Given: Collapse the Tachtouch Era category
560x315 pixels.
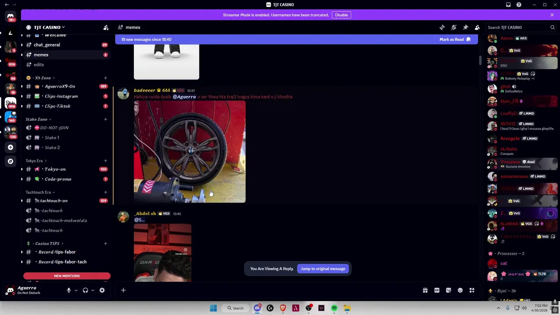Looking at the screenshot, I should (x=40, y=192).
